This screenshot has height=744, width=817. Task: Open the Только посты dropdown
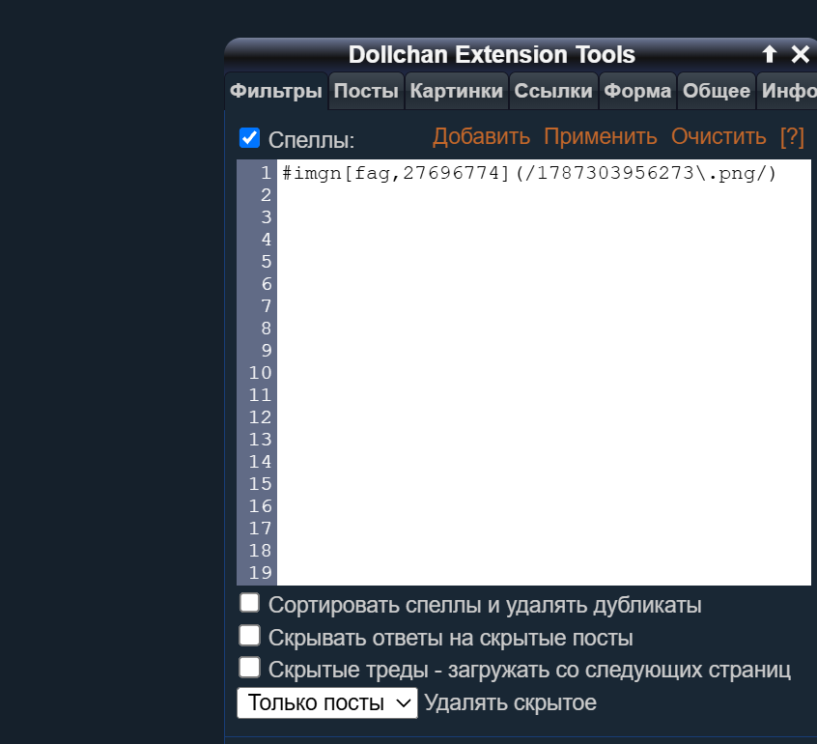[327, 702]
